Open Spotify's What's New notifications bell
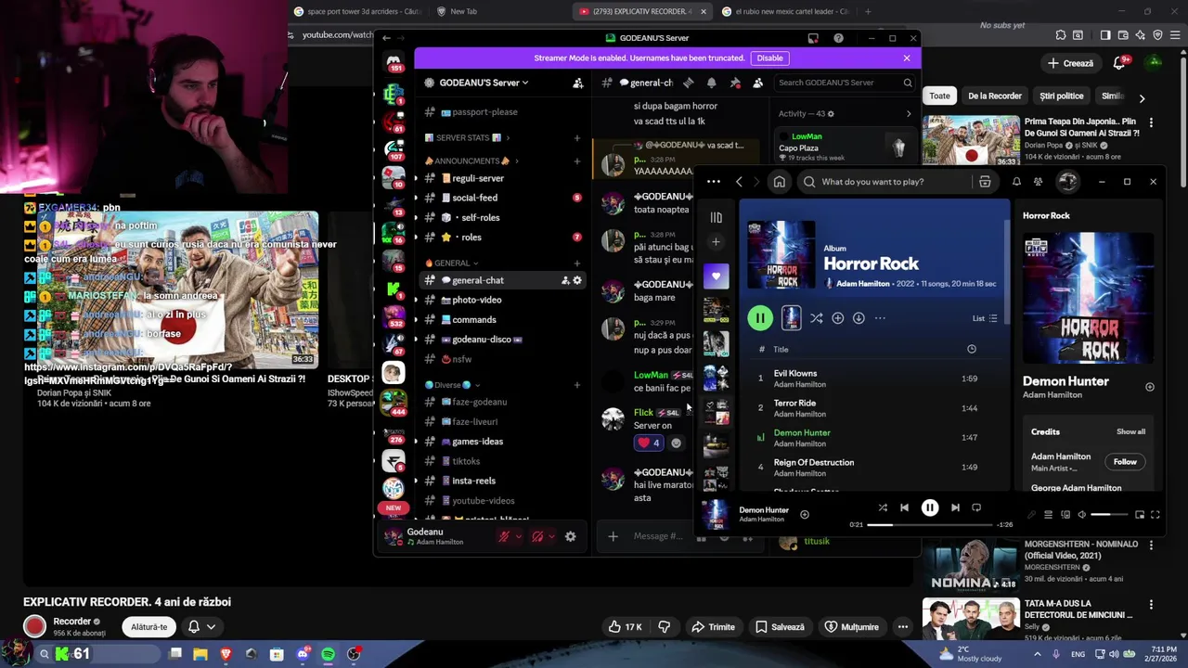The width and height of the screenshot is (1188, 668). [1016, 182]
